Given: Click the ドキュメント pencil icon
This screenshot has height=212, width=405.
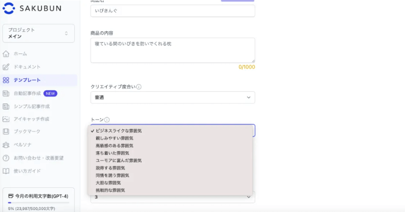Looking at the screenshot, I should (6, 67).
